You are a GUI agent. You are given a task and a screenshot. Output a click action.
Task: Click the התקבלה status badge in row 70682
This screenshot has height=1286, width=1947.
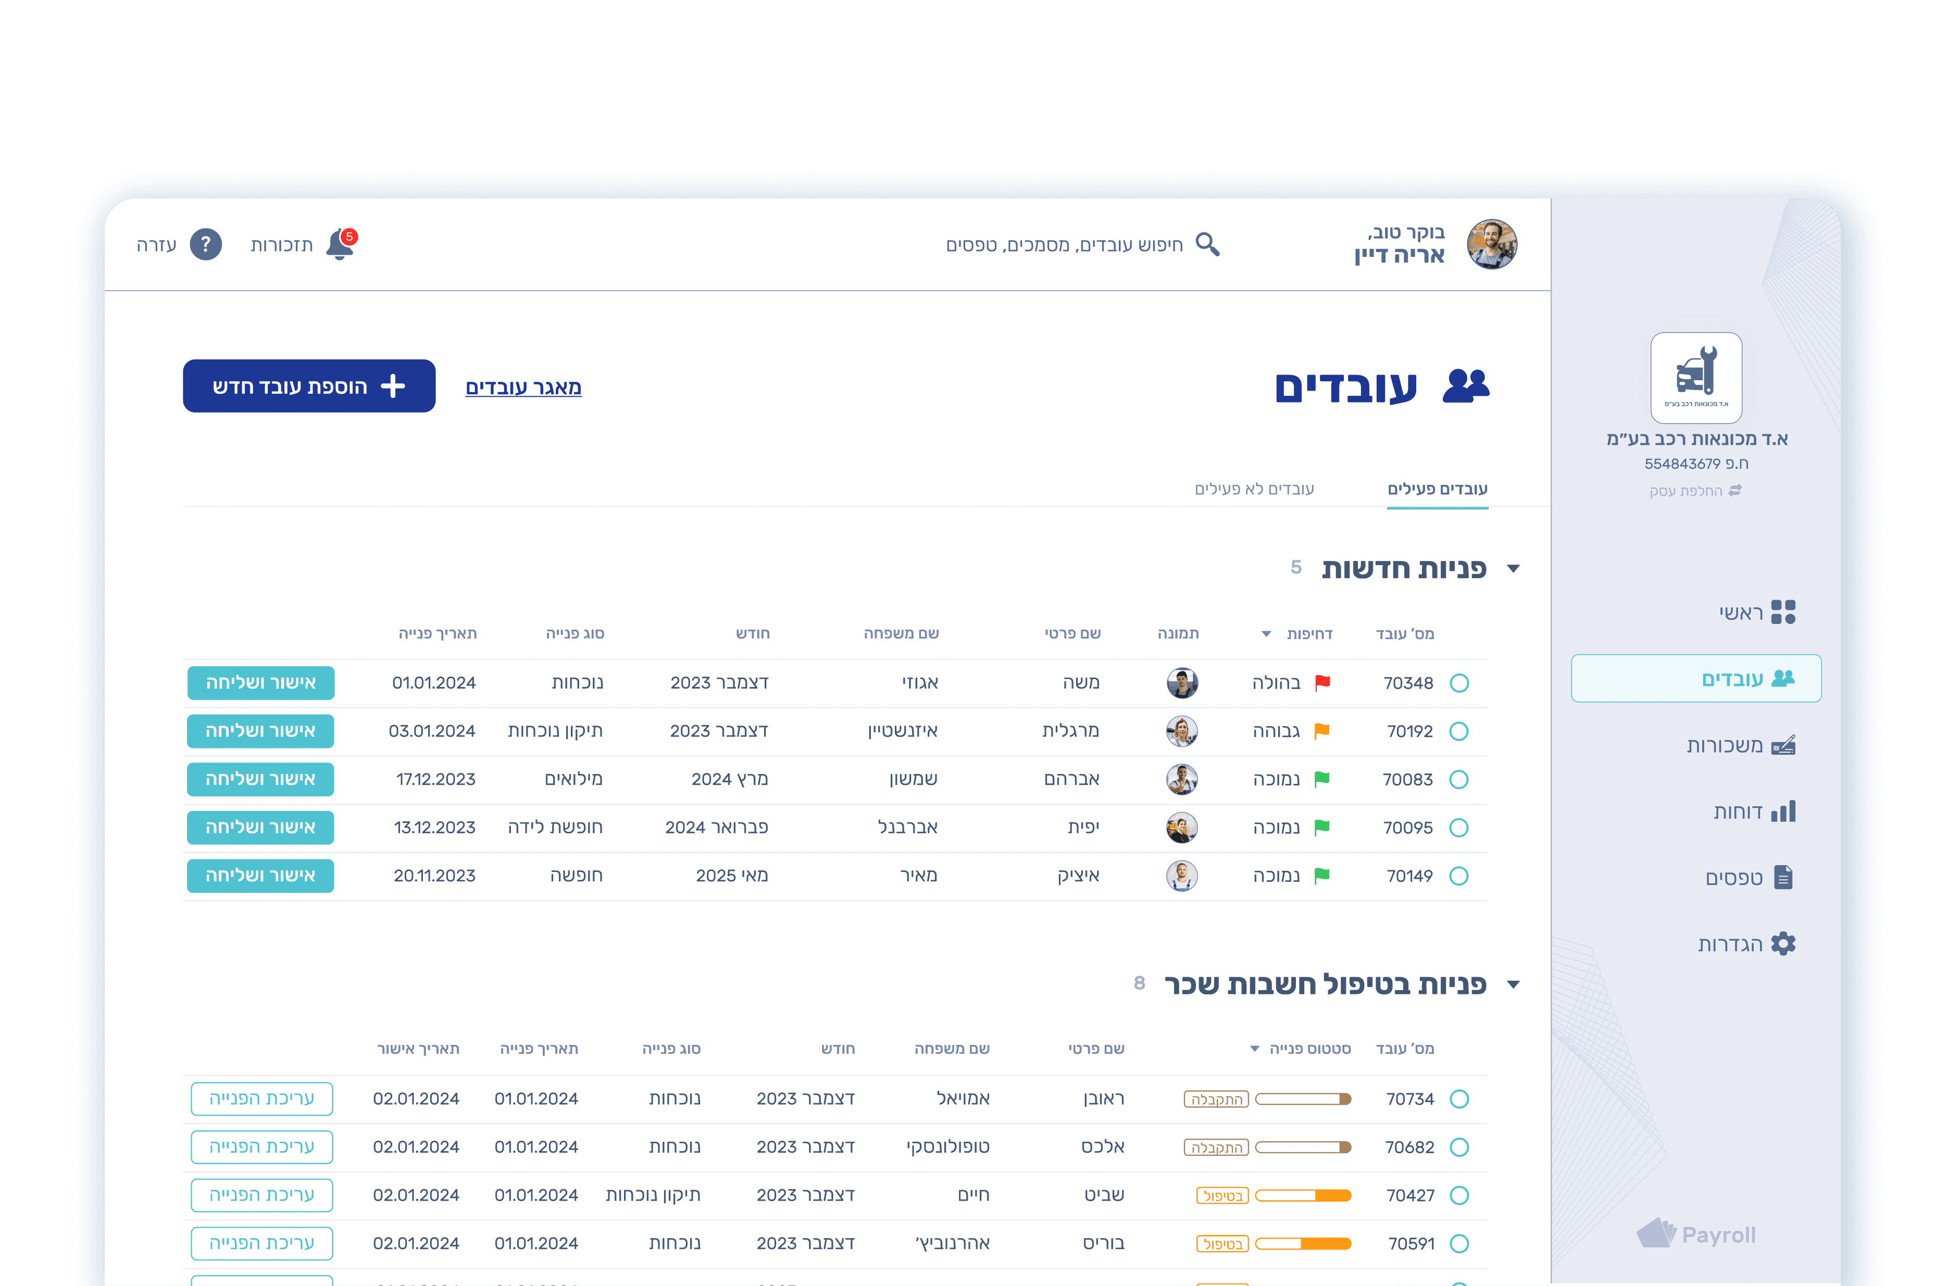1216,1147
